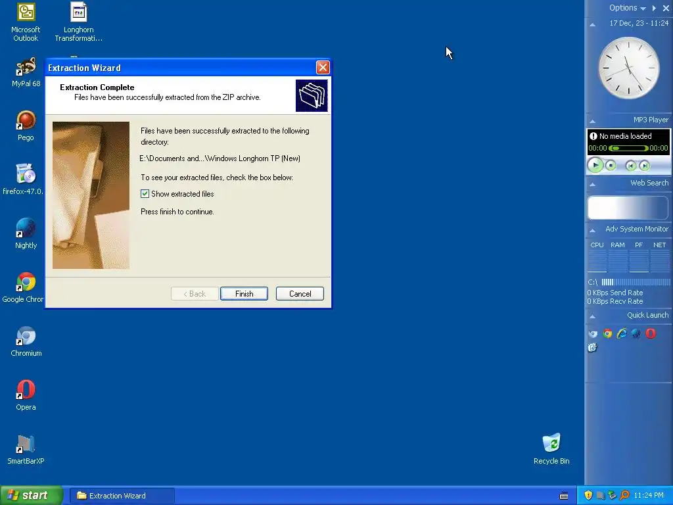Open the Microsoft Outlook desktop icon
This screenshot has height=505, width=673.
26,22
